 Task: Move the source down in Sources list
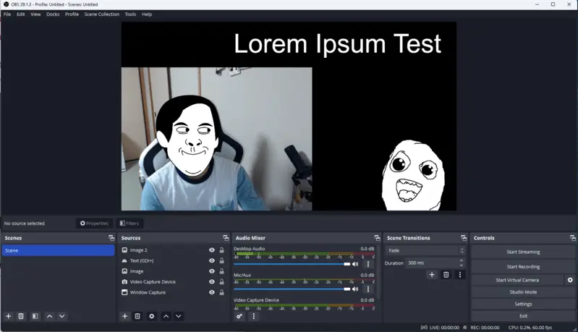179,316
